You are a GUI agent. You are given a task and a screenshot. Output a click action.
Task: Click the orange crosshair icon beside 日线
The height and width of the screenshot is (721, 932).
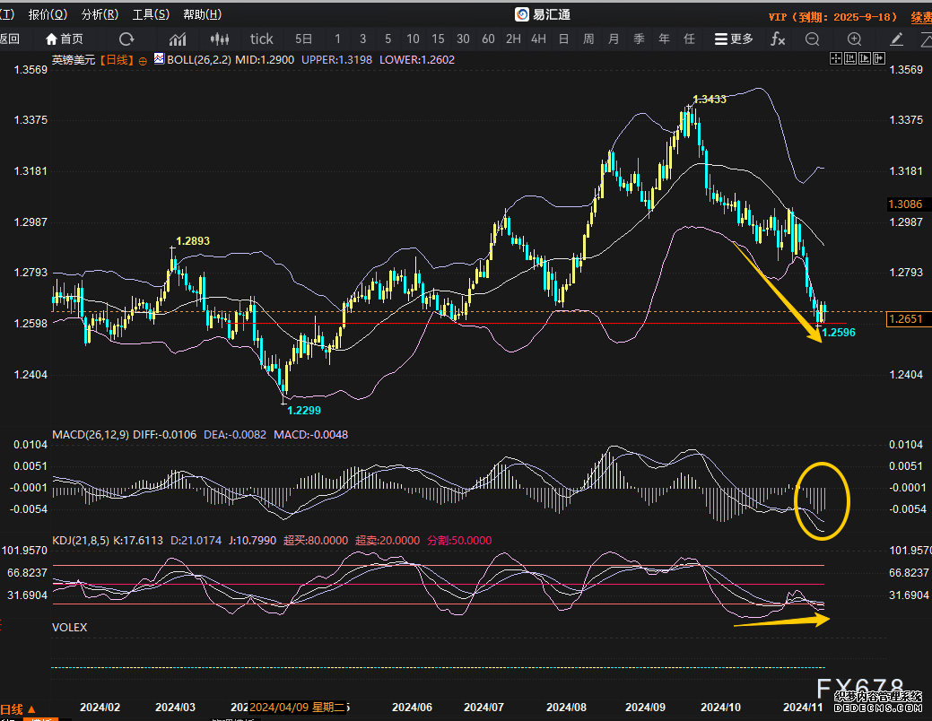tap(143, 61)
